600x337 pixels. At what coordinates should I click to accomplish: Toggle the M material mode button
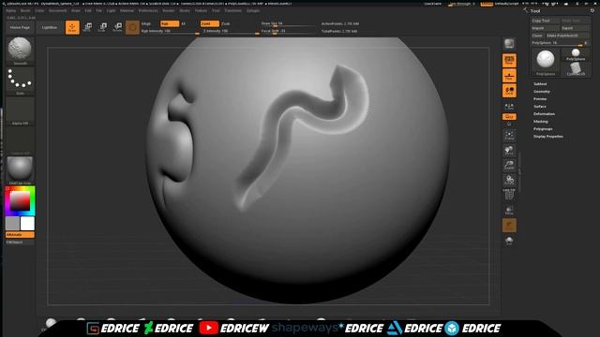tap(184, 23)
